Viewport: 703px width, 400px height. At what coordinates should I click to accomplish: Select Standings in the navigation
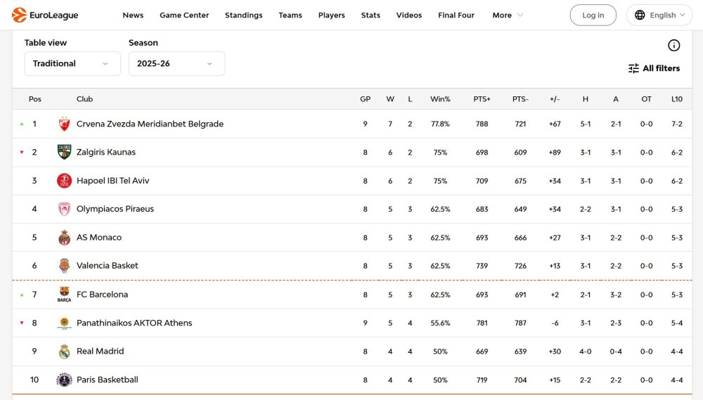[243, 15]
